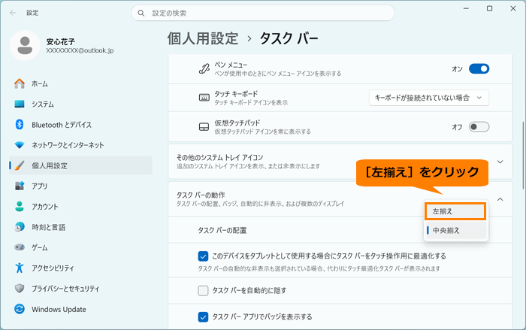526x330 pixels.
Task: Click the vertical scrollbar thumb
Action: pos(523,155)
